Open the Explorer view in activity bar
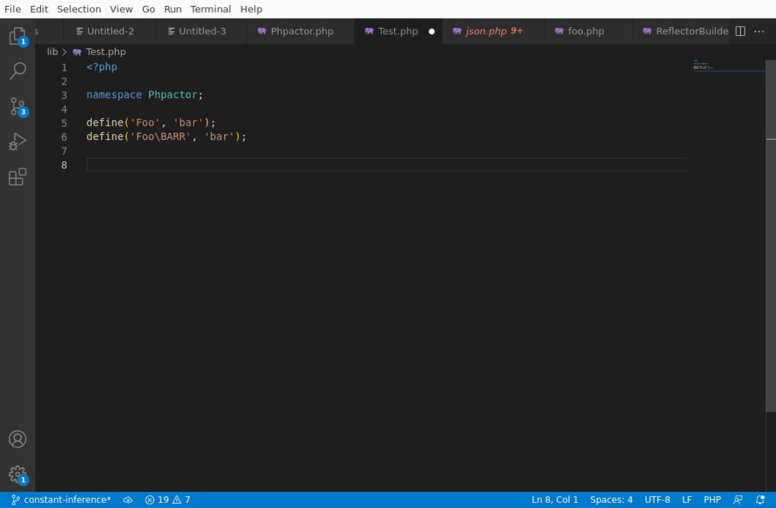The height and width of the screenshot is (508, 776). point(18,36)
